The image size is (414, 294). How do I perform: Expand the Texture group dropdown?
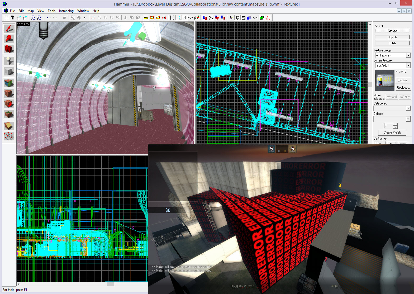408,55
